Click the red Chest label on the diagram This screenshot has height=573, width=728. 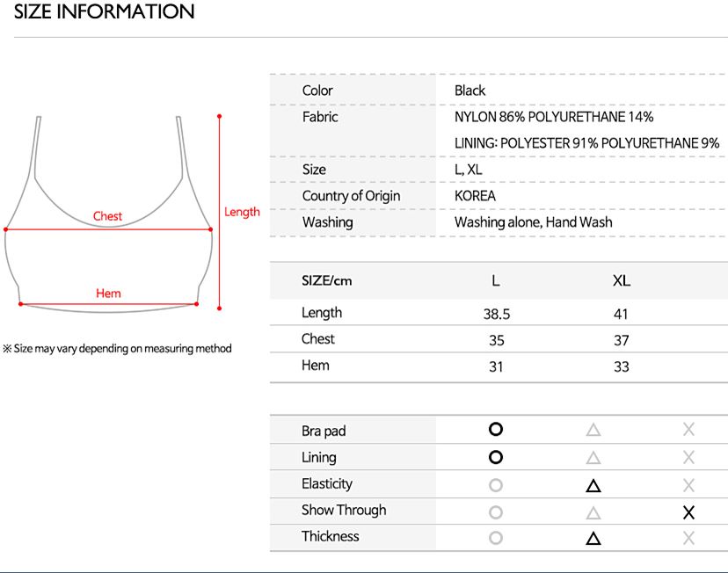point(108,216)
